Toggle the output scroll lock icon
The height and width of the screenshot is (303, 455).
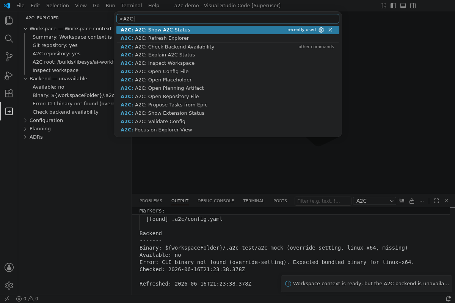(x=412, y=201)
